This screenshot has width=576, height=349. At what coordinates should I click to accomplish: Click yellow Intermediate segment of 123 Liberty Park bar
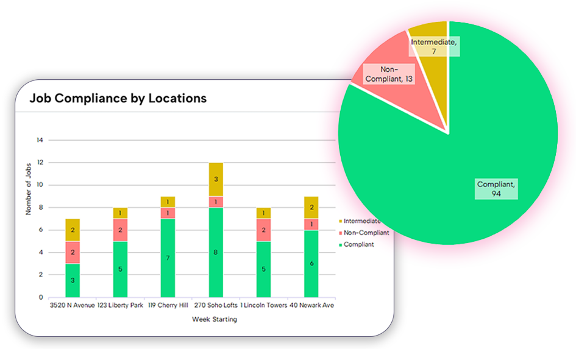coord(120,213)
